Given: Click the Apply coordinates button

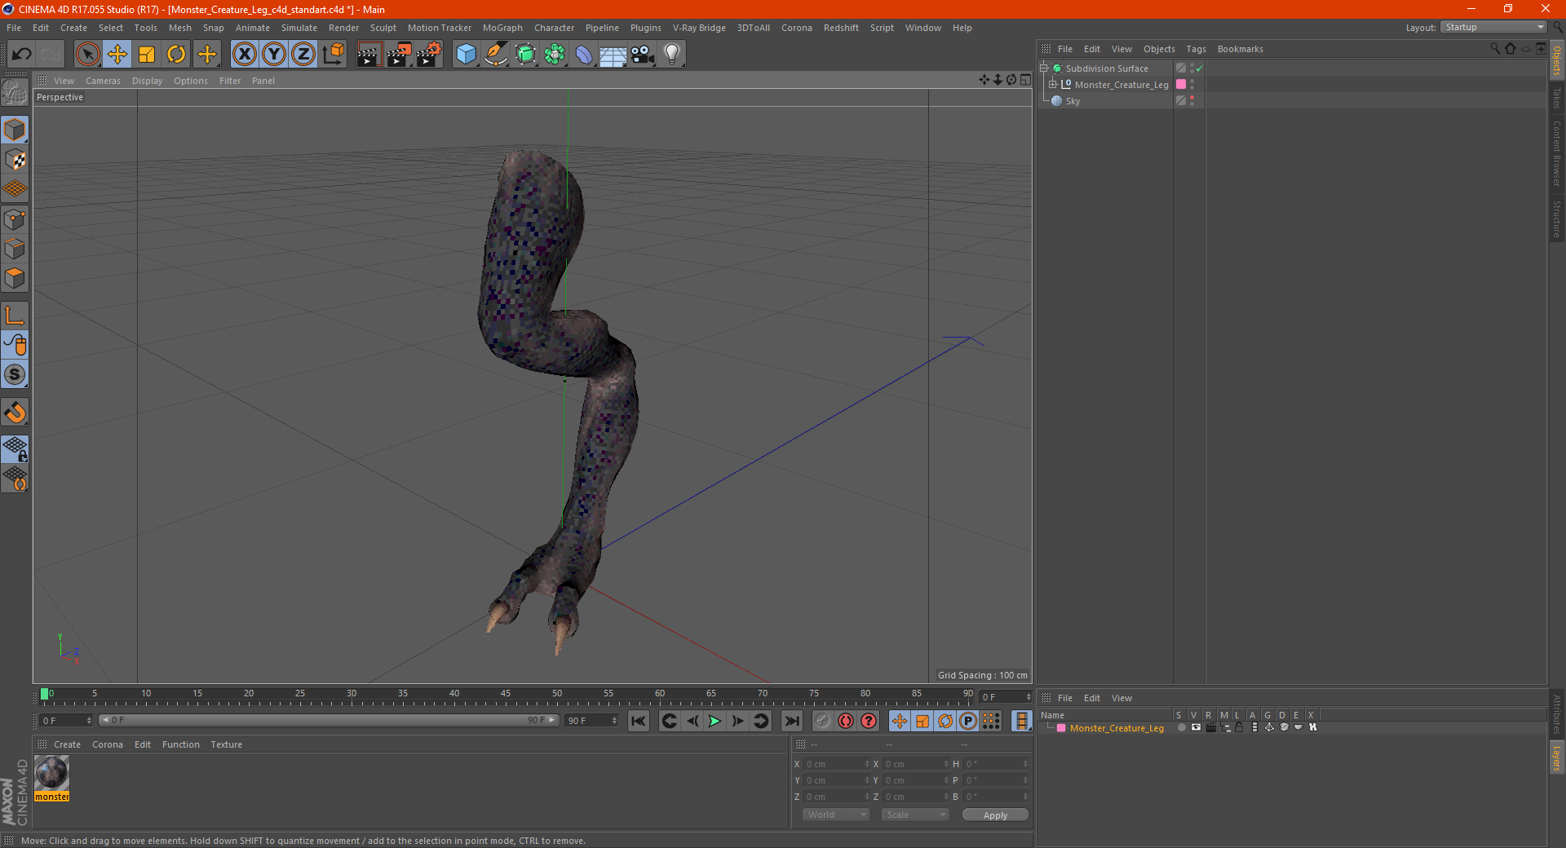Looking at the screenshot, I should tap(995, 815).
